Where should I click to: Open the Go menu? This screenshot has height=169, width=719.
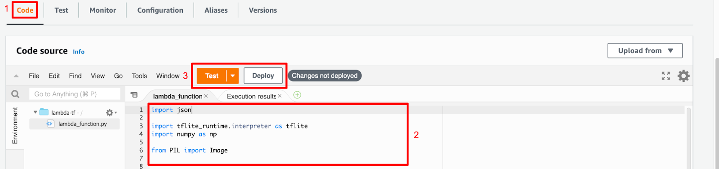[118, 76]
